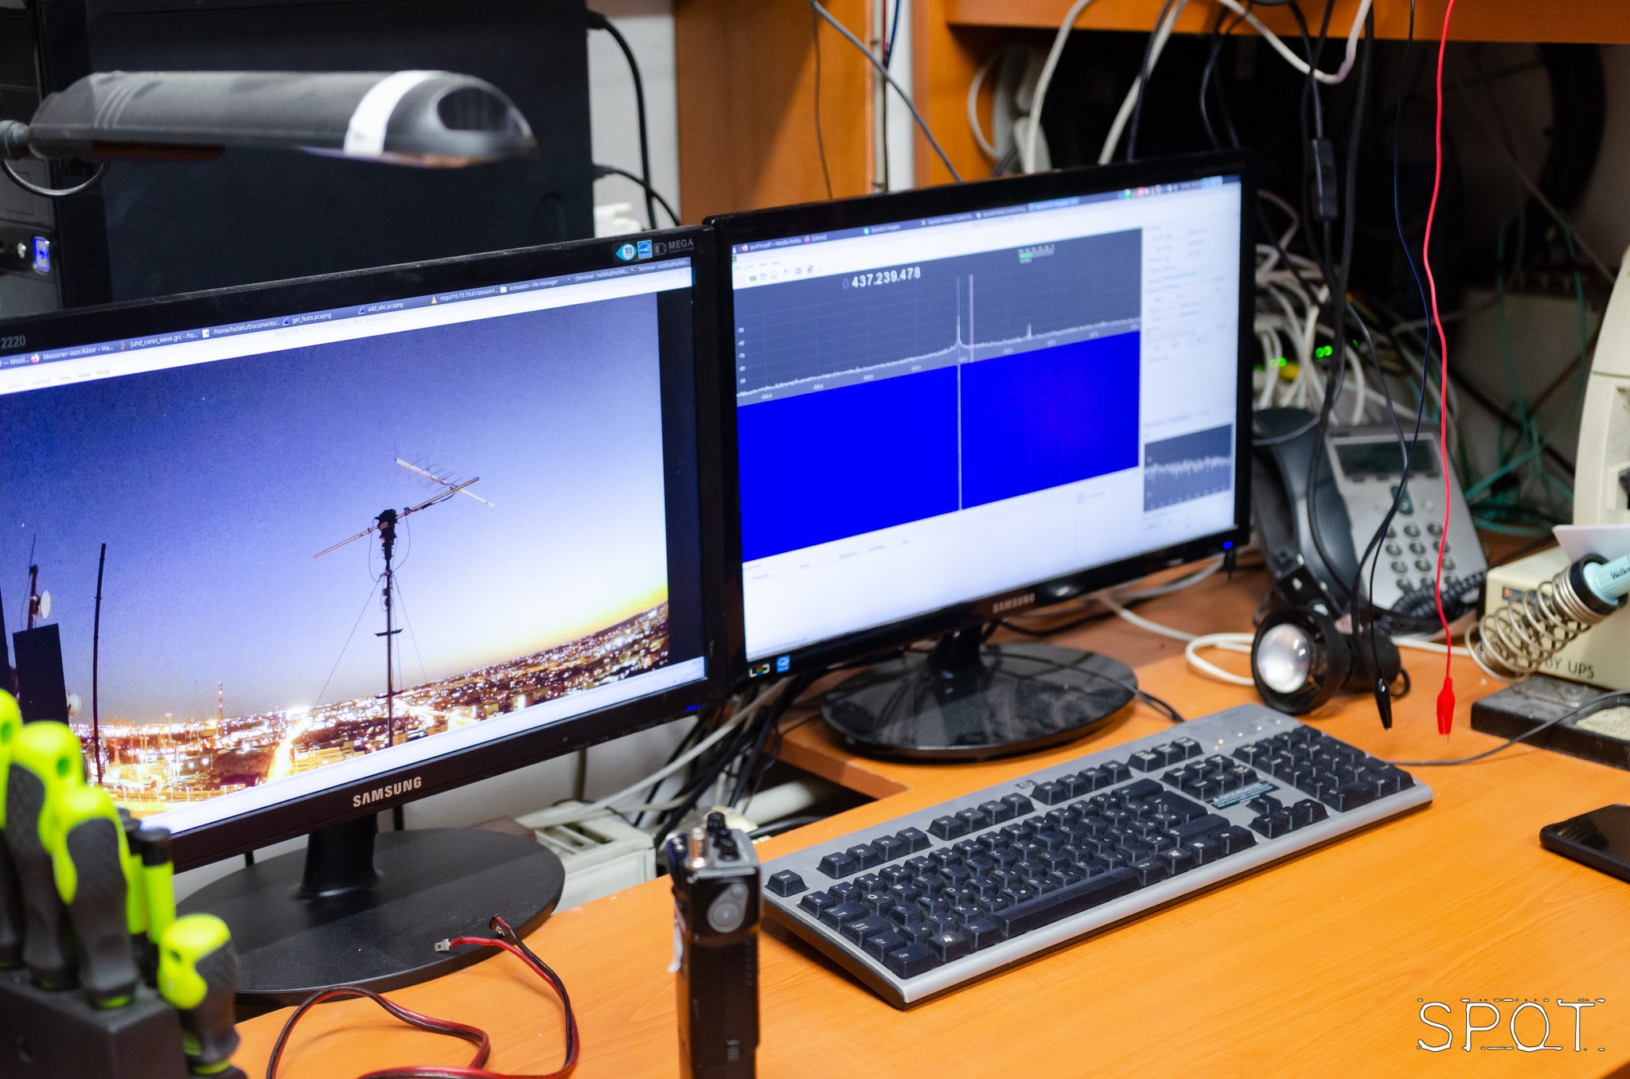1630x1079 pixels.
Task: Click the audio spectrum plot below SDR settings
Action: coord(1188,466)
